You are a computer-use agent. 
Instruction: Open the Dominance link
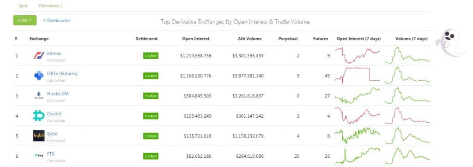click(57, 20)
